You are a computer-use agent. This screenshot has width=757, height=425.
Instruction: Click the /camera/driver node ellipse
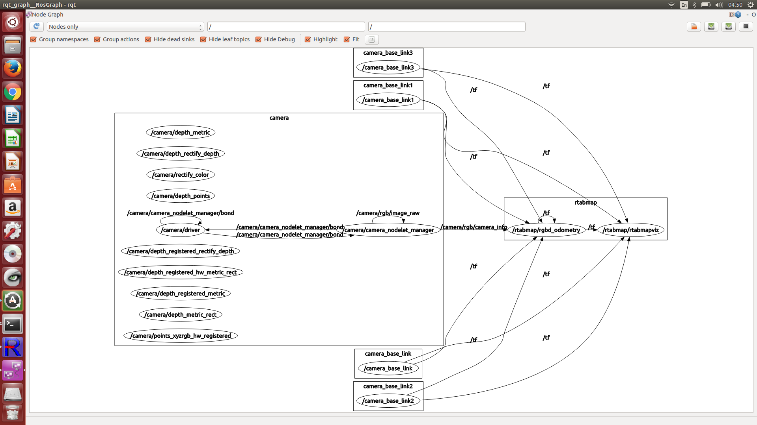point(181,230)
